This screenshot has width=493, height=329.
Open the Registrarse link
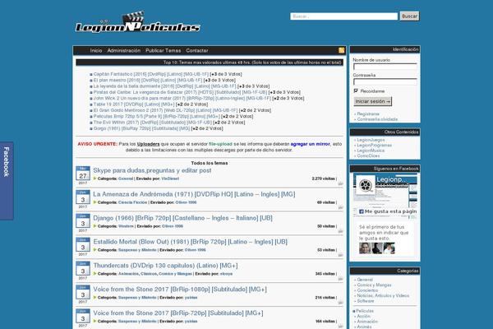pos(368,114)
